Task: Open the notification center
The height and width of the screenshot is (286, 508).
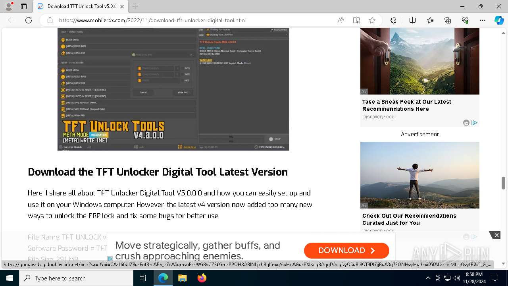Action: point(496,278)
